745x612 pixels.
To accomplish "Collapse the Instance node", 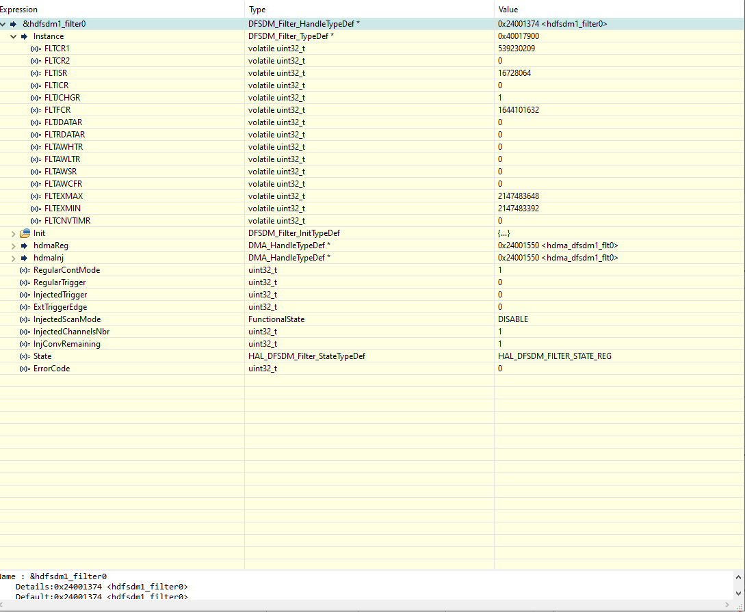I will pyautogui.click(x=13, y=36).
